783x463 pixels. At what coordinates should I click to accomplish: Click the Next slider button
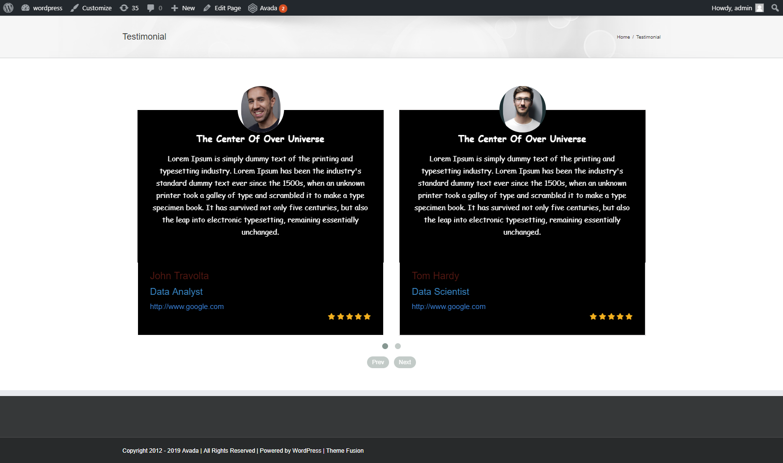[405, 362]
